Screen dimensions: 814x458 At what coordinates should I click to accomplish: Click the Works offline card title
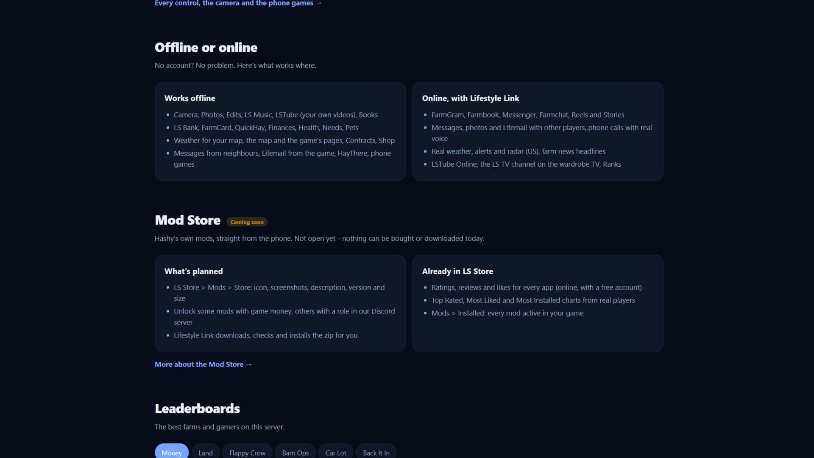[x=190, y=98]
